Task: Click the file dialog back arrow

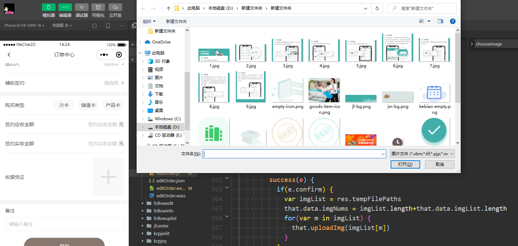Action: click(x=143, y=8)
